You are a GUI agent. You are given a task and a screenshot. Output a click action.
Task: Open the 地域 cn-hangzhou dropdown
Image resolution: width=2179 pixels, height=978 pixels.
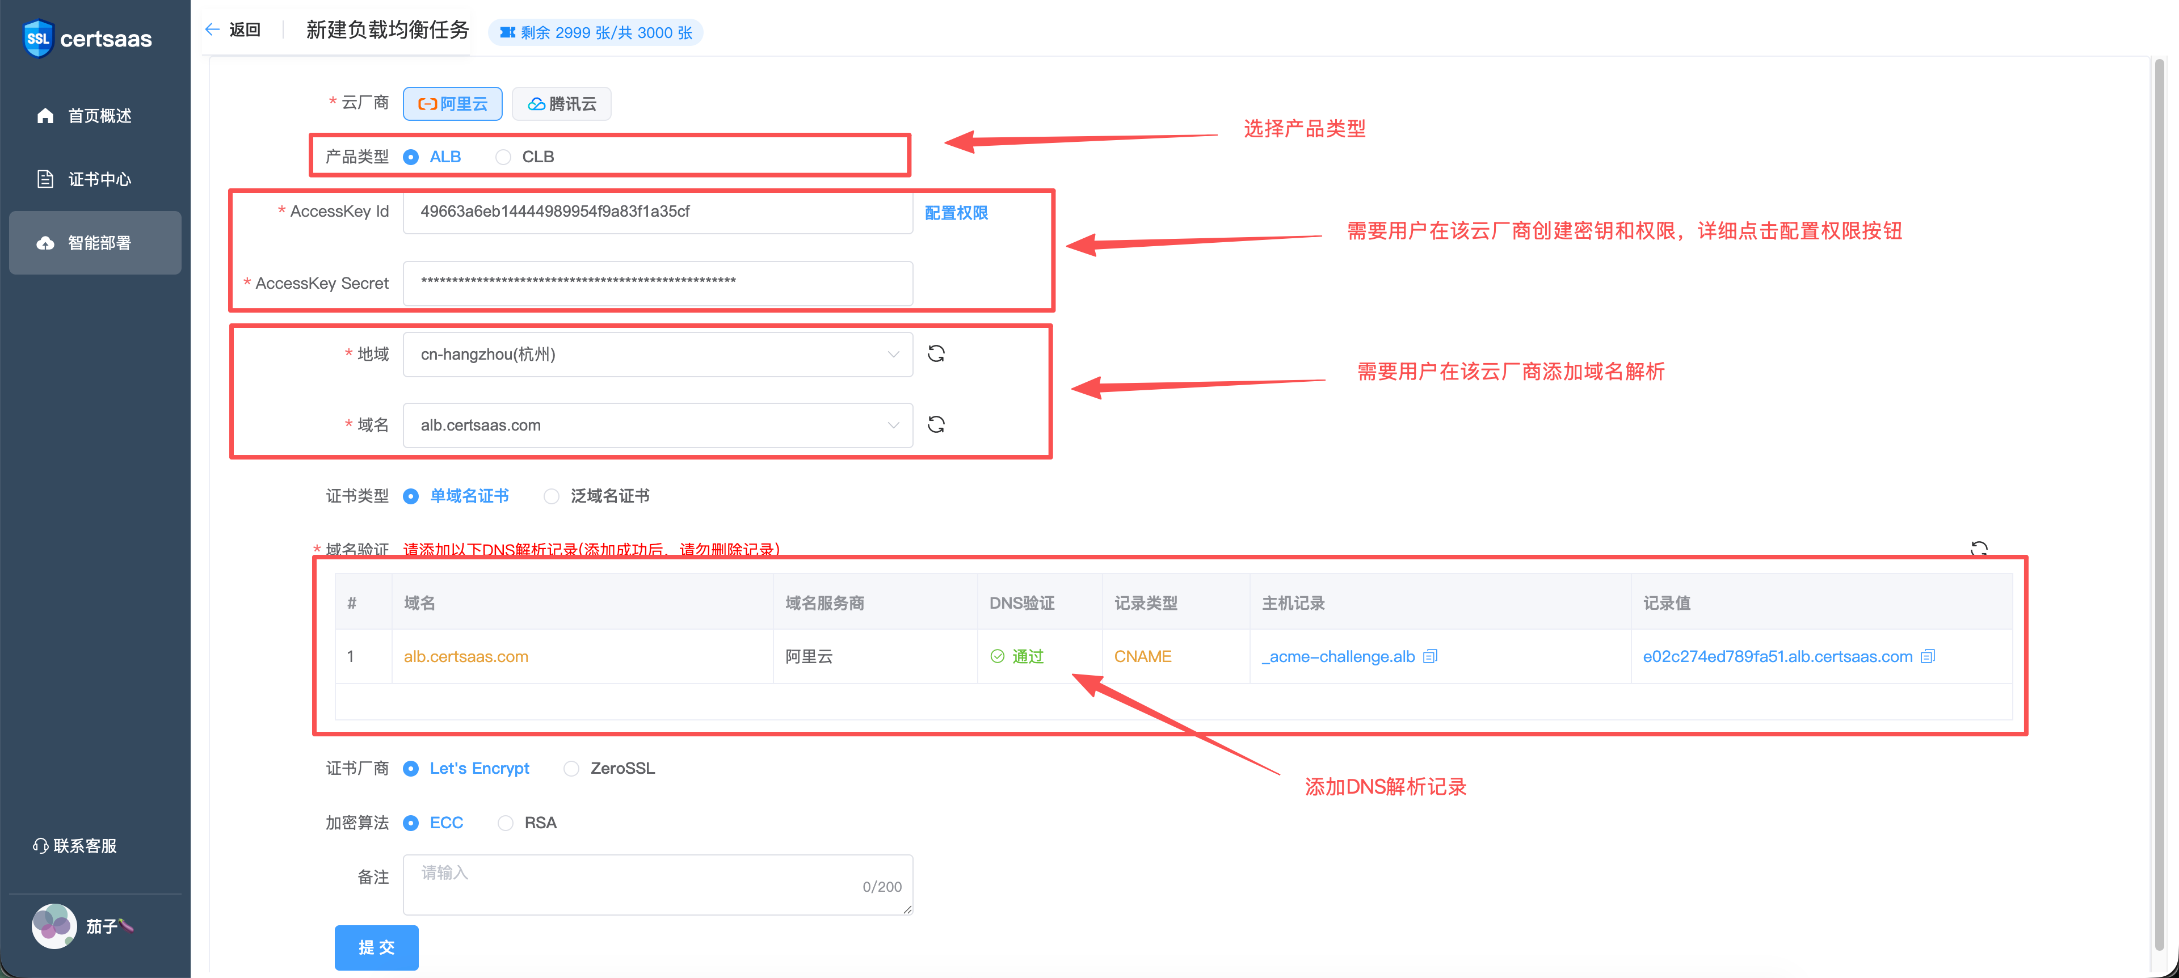[658, 354]
